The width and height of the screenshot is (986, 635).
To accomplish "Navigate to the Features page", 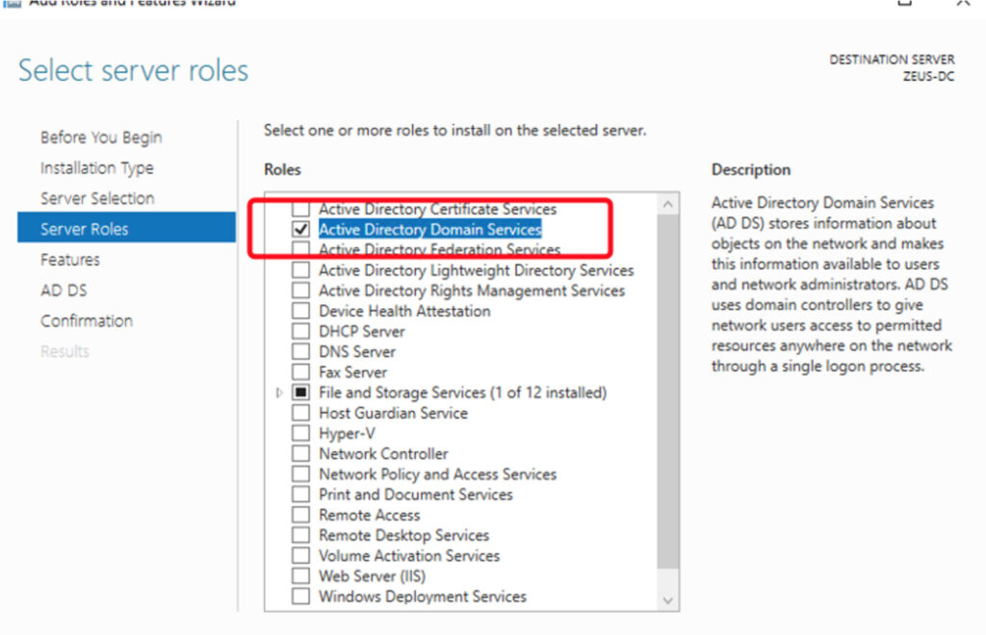I will pyautogui.click(x=70, y=260).
